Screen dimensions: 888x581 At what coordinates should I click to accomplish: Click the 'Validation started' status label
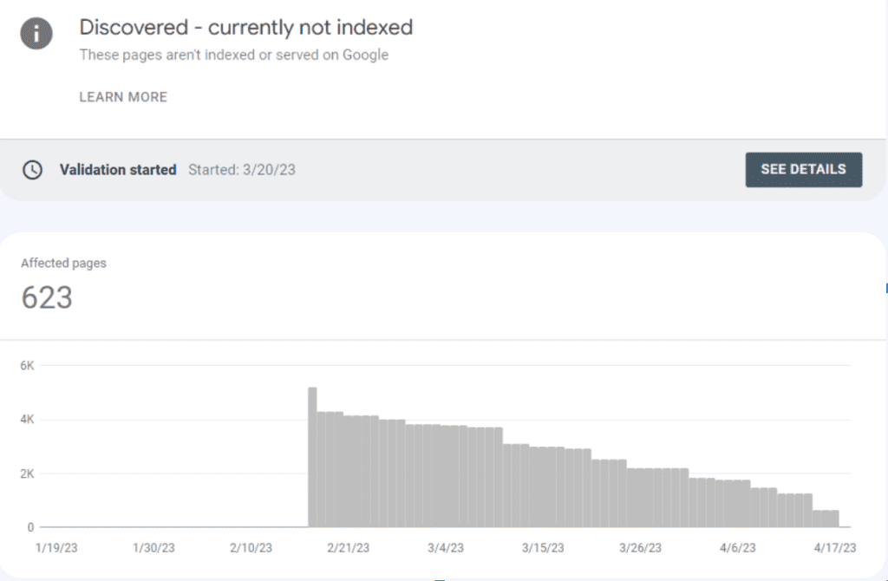click(x=118, y=170)
